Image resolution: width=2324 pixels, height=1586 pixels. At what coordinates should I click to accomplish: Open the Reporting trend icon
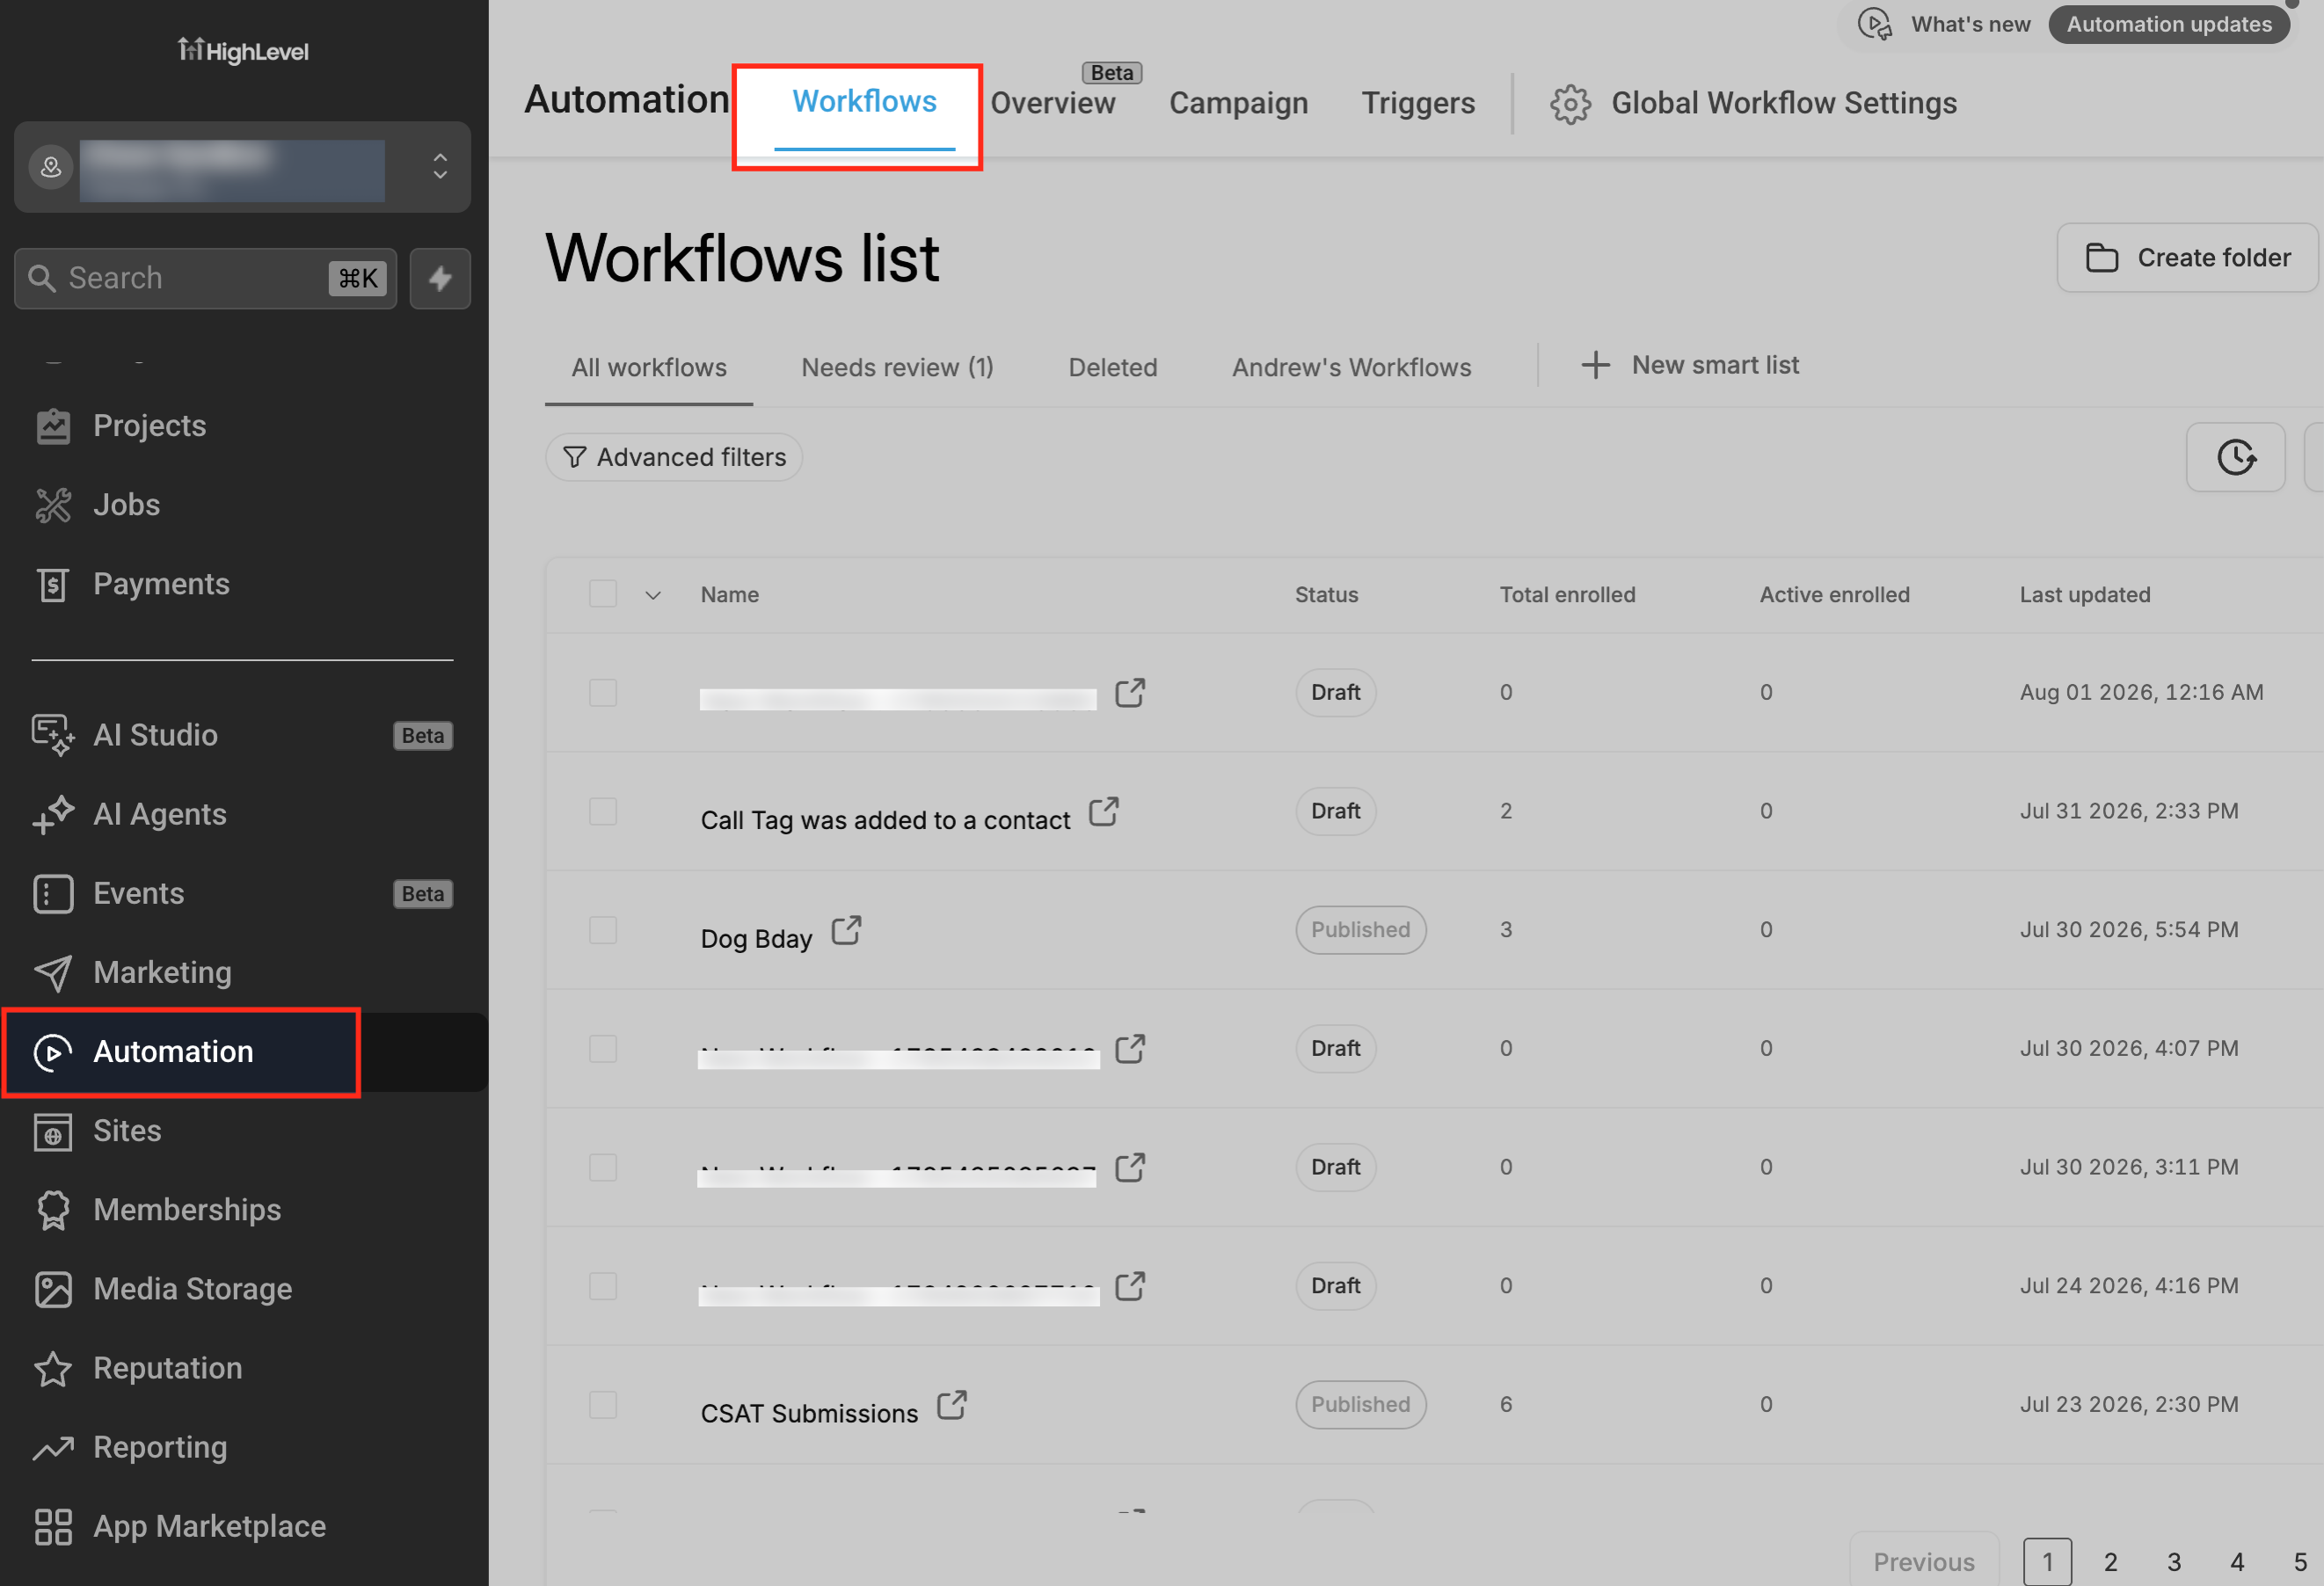click(x=53, y=1447)
